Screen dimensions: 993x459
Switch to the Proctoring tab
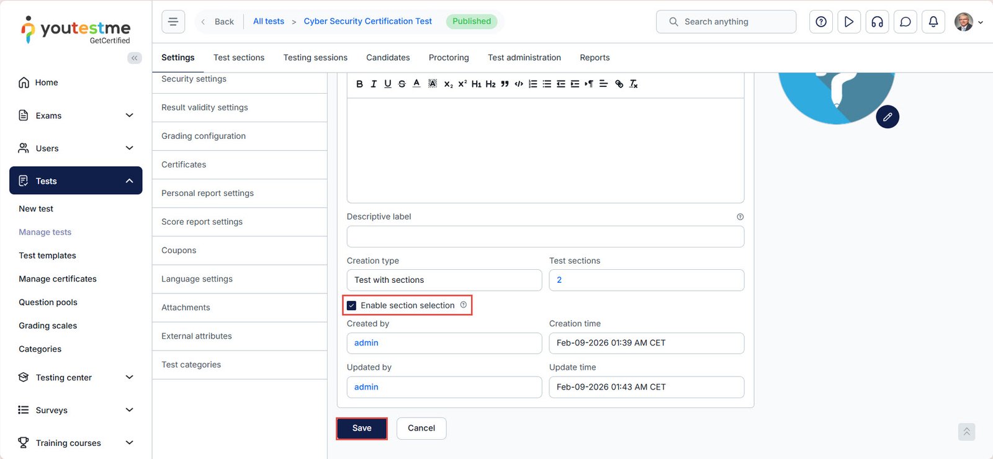449,58
